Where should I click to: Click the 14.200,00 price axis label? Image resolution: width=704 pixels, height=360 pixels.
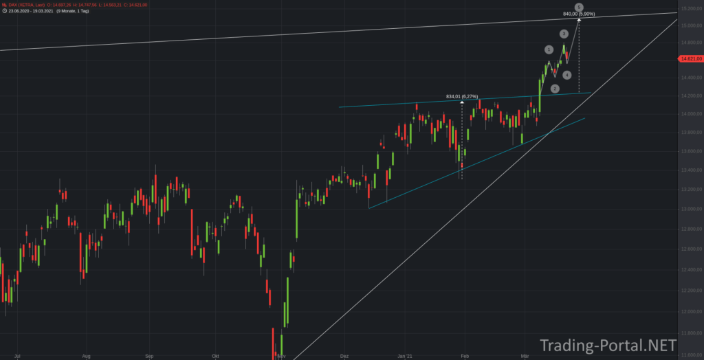(693, 96)
